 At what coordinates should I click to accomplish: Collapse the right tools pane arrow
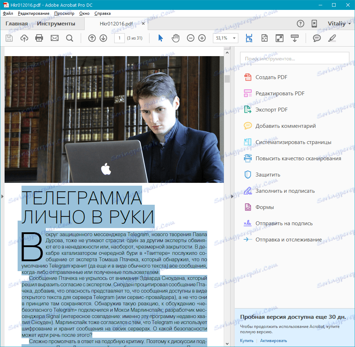click(x=232, y=196)
